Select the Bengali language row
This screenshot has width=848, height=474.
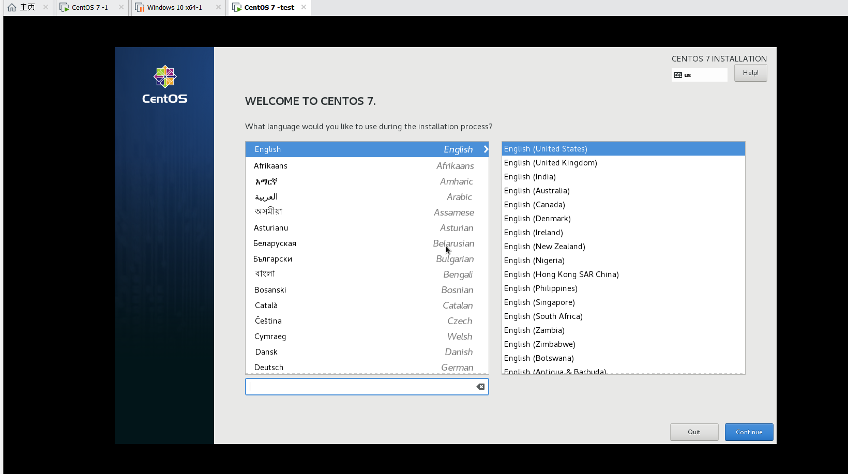click(x=367, y=274)
